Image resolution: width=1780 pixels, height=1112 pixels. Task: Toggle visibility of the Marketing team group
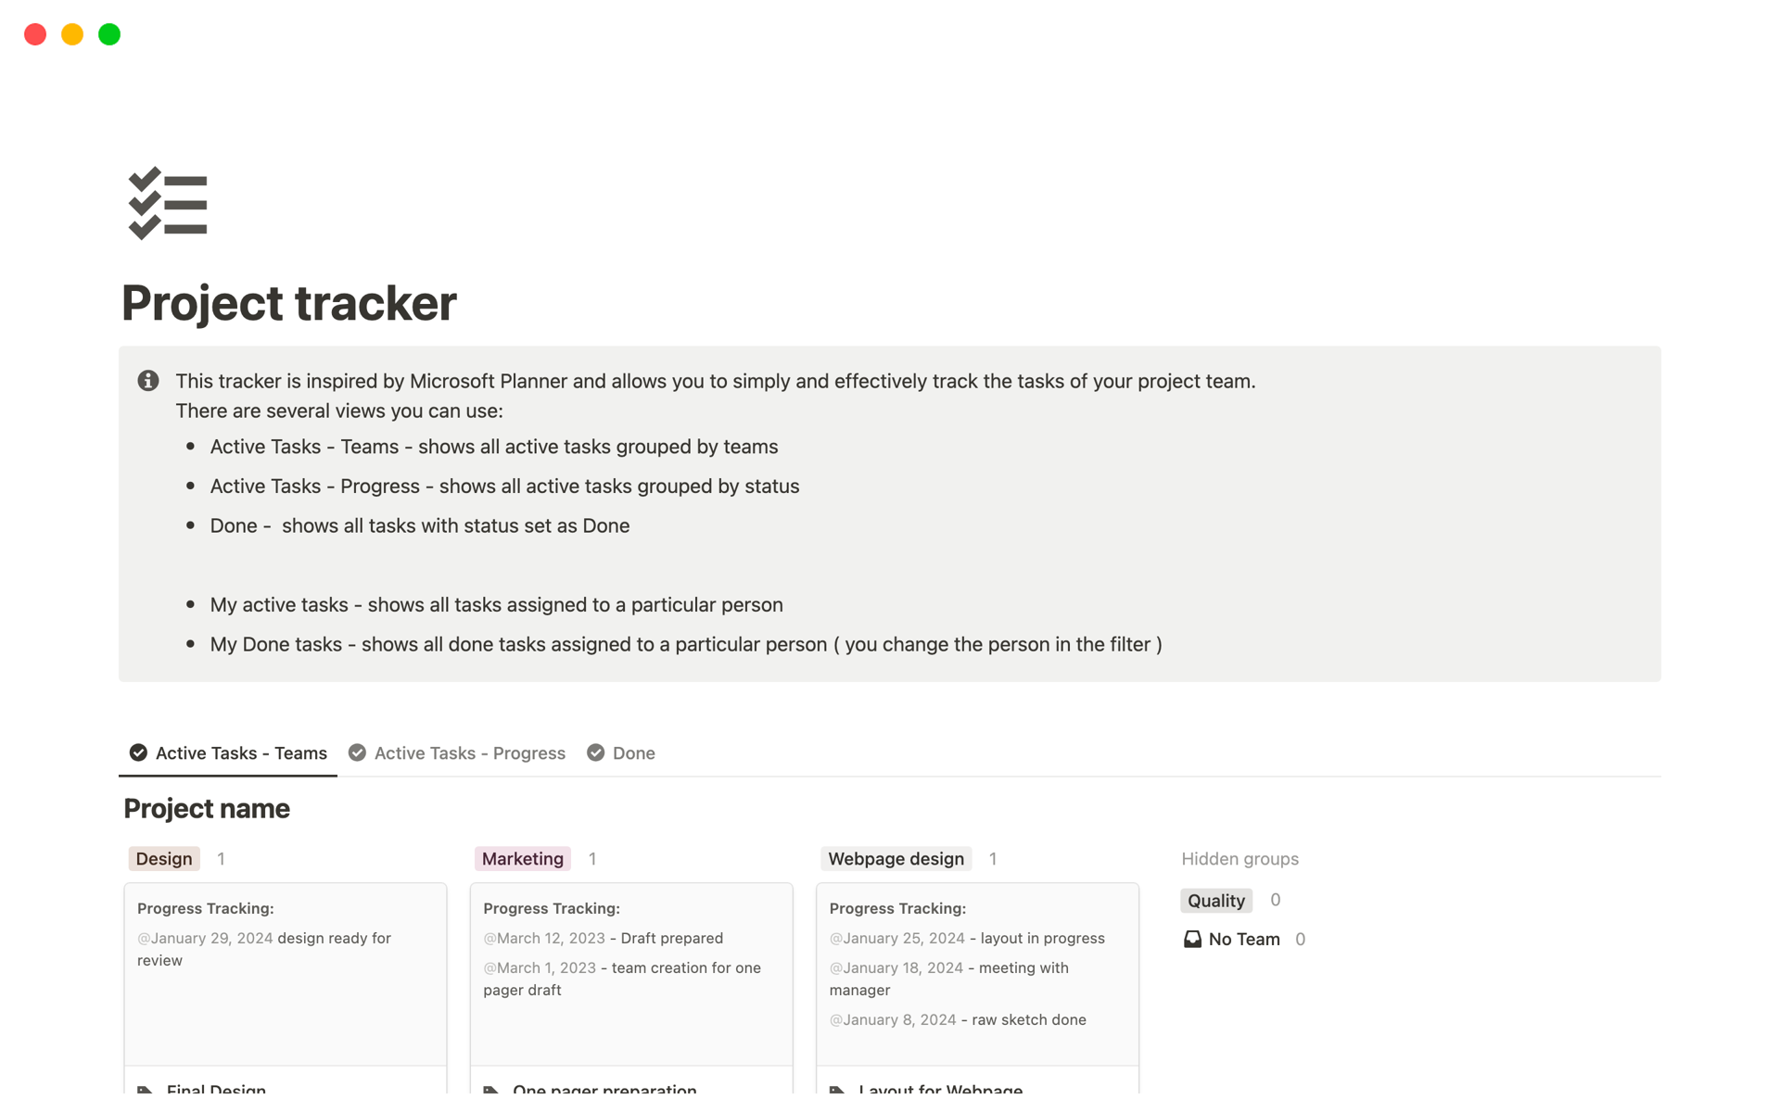coord(522,857)
